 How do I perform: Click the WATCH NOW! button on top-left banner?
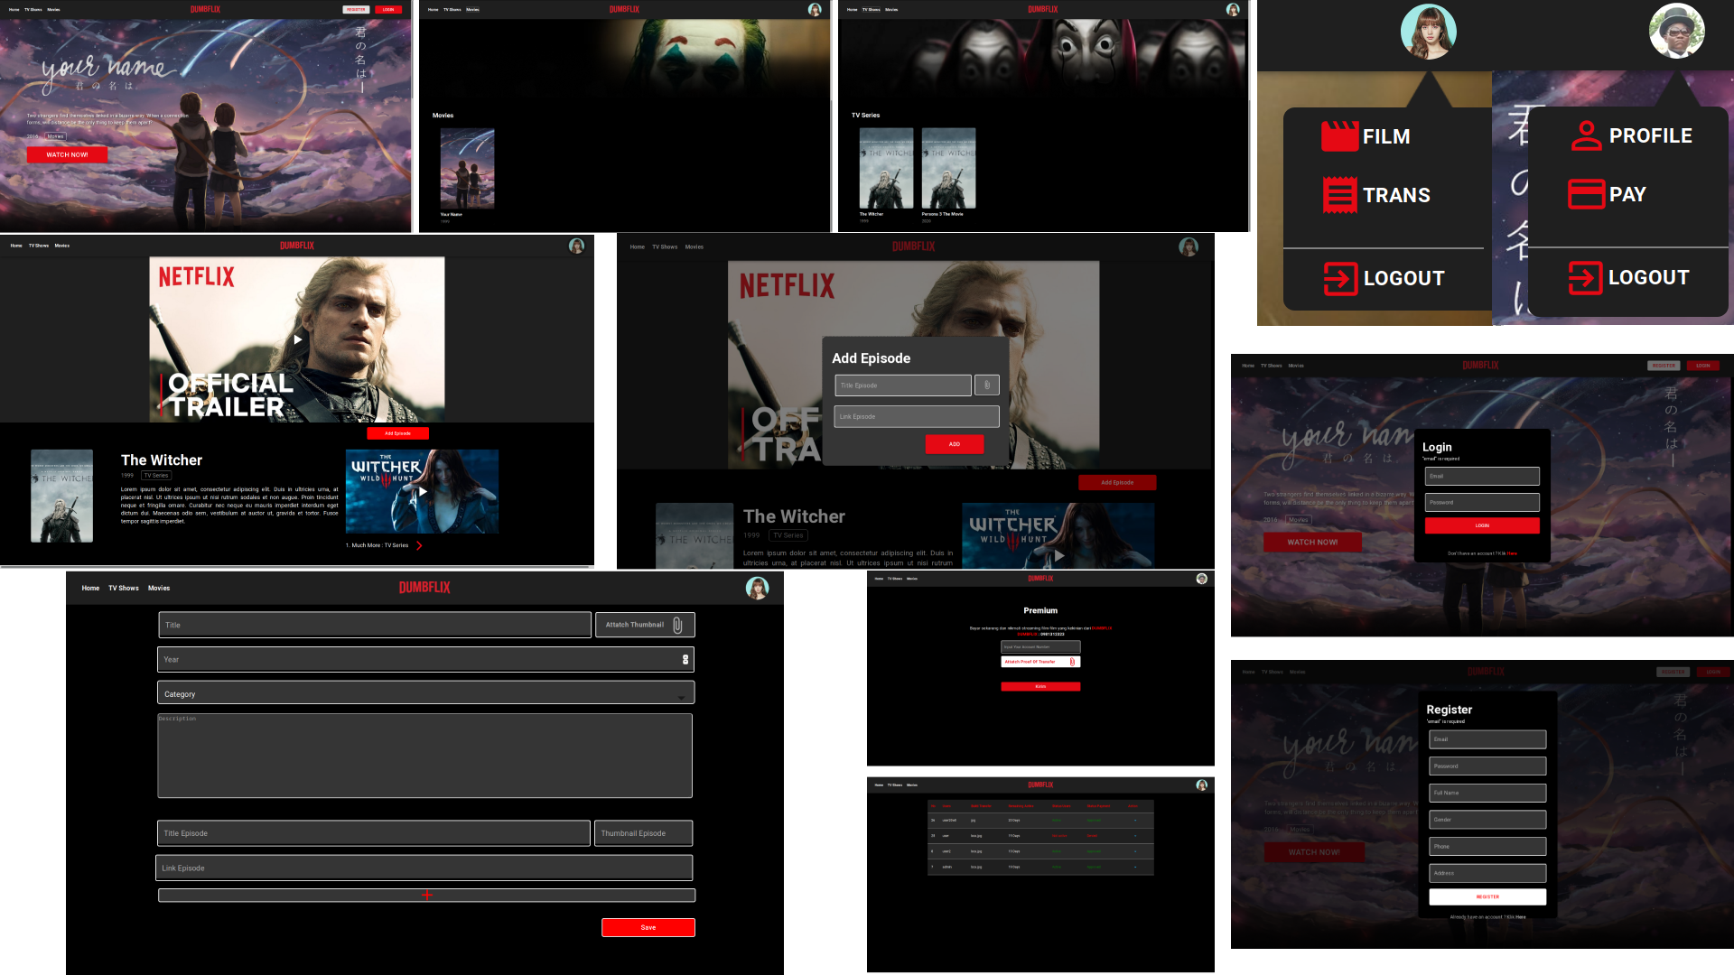(x=67, y=154)
